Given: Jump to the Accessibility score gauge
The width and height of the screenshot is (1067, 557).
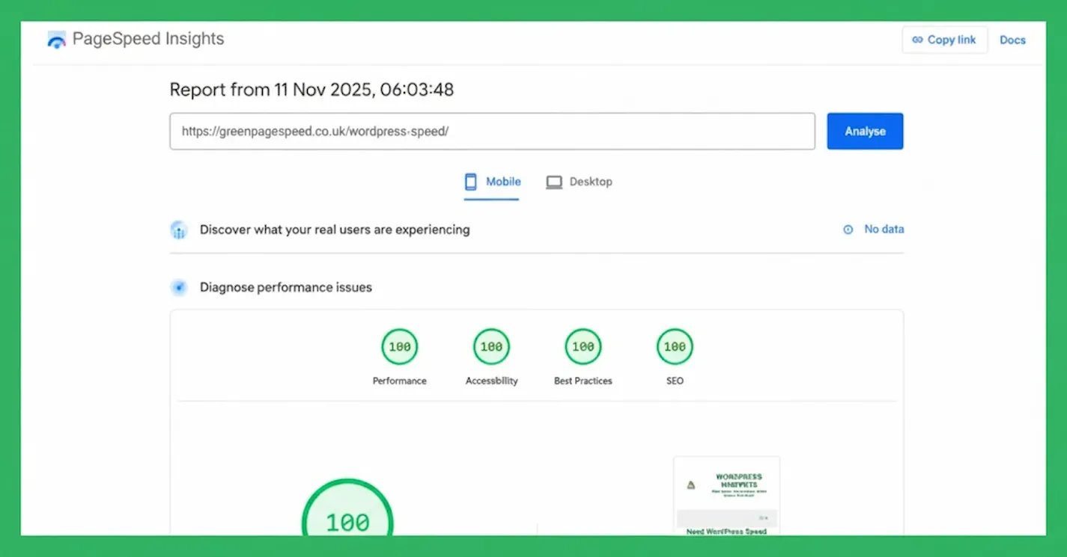Looking at the screenshot, I should [x=491, y=347].
